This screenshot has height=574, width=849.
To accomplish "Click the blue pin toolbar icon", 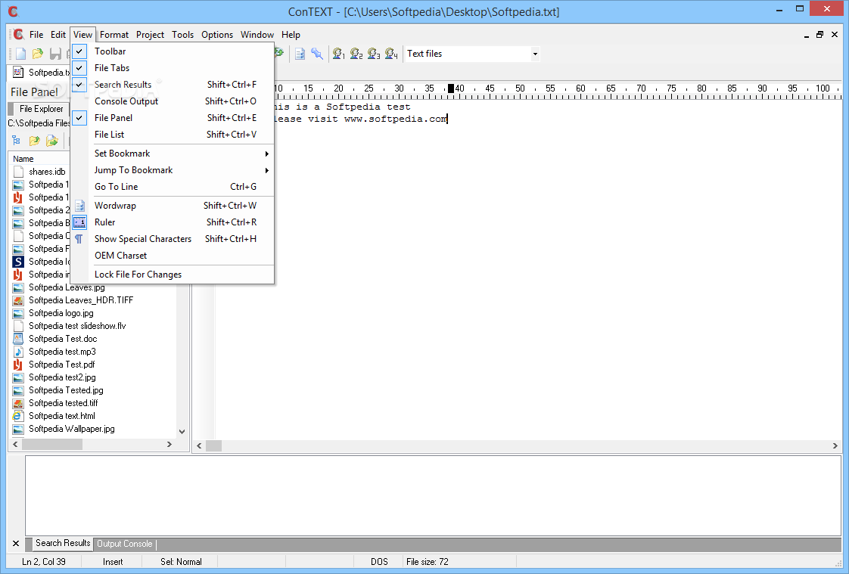I will pos(317,54).
